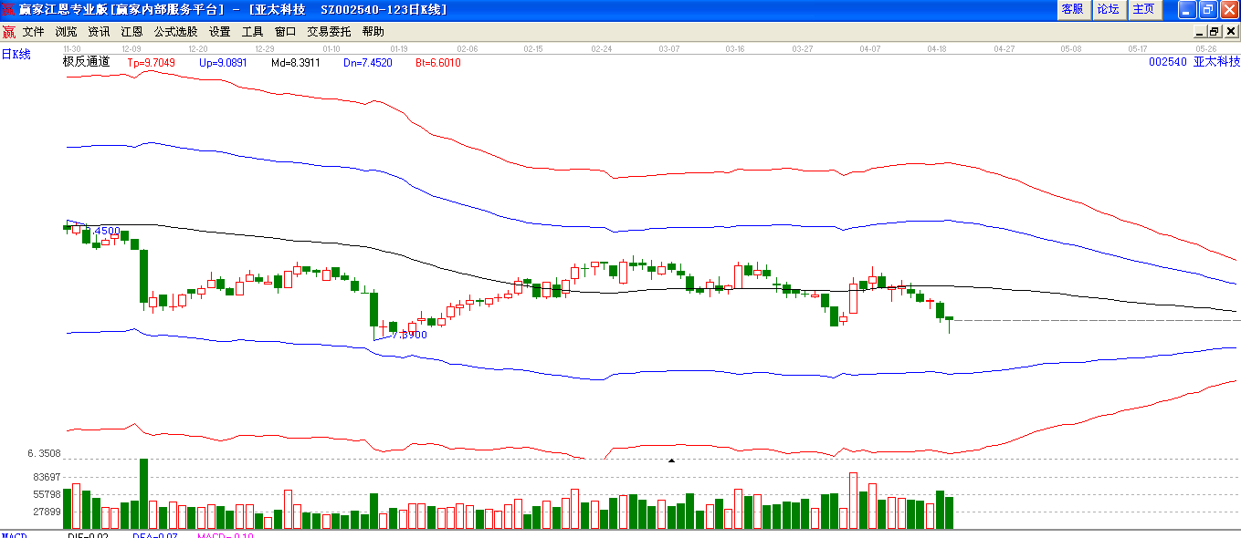Click the Bt=6.6010 value
Screen dimensions: 1241x538
(438, 63)
